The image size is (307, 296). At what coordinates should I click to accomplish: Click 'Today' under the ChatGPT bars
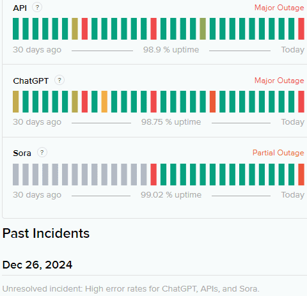(293, 122)
